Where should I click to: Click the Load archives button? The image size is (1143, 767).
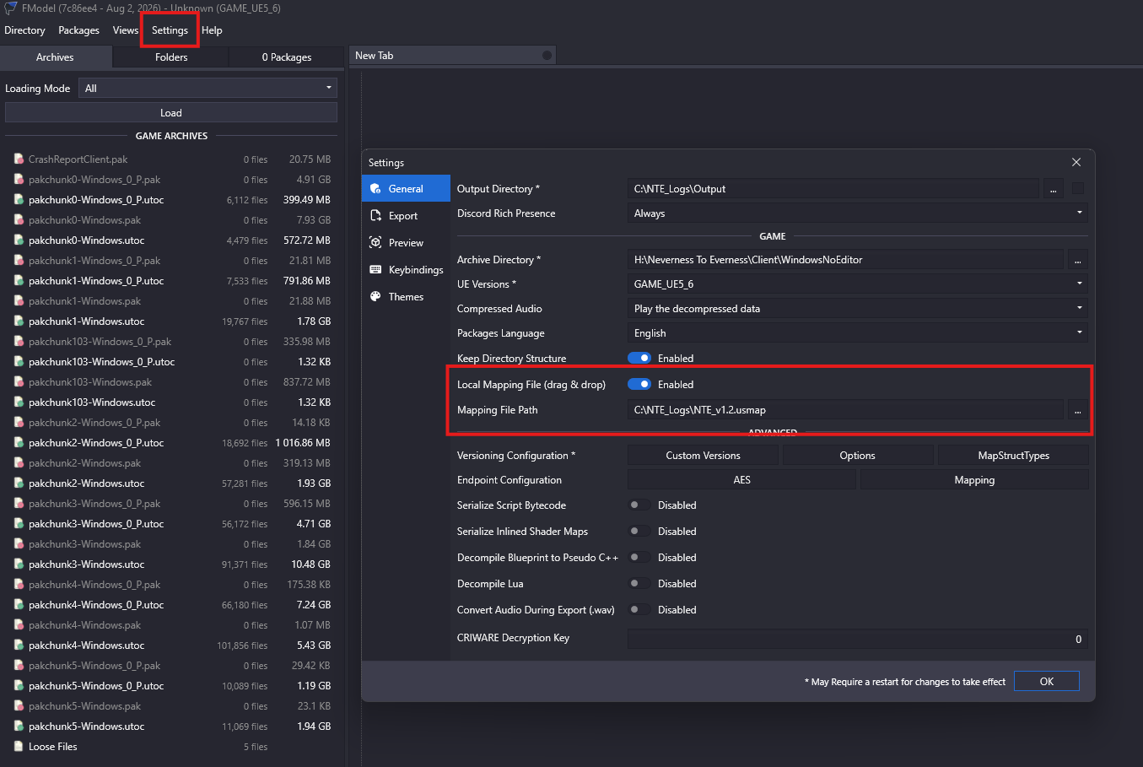(171, 113)
